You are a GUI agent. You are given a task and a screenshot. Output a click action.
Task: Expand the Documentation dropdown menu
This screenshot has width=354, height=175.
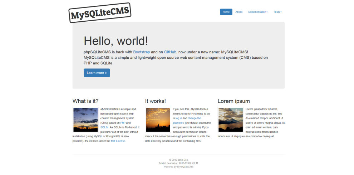(258, 12)
